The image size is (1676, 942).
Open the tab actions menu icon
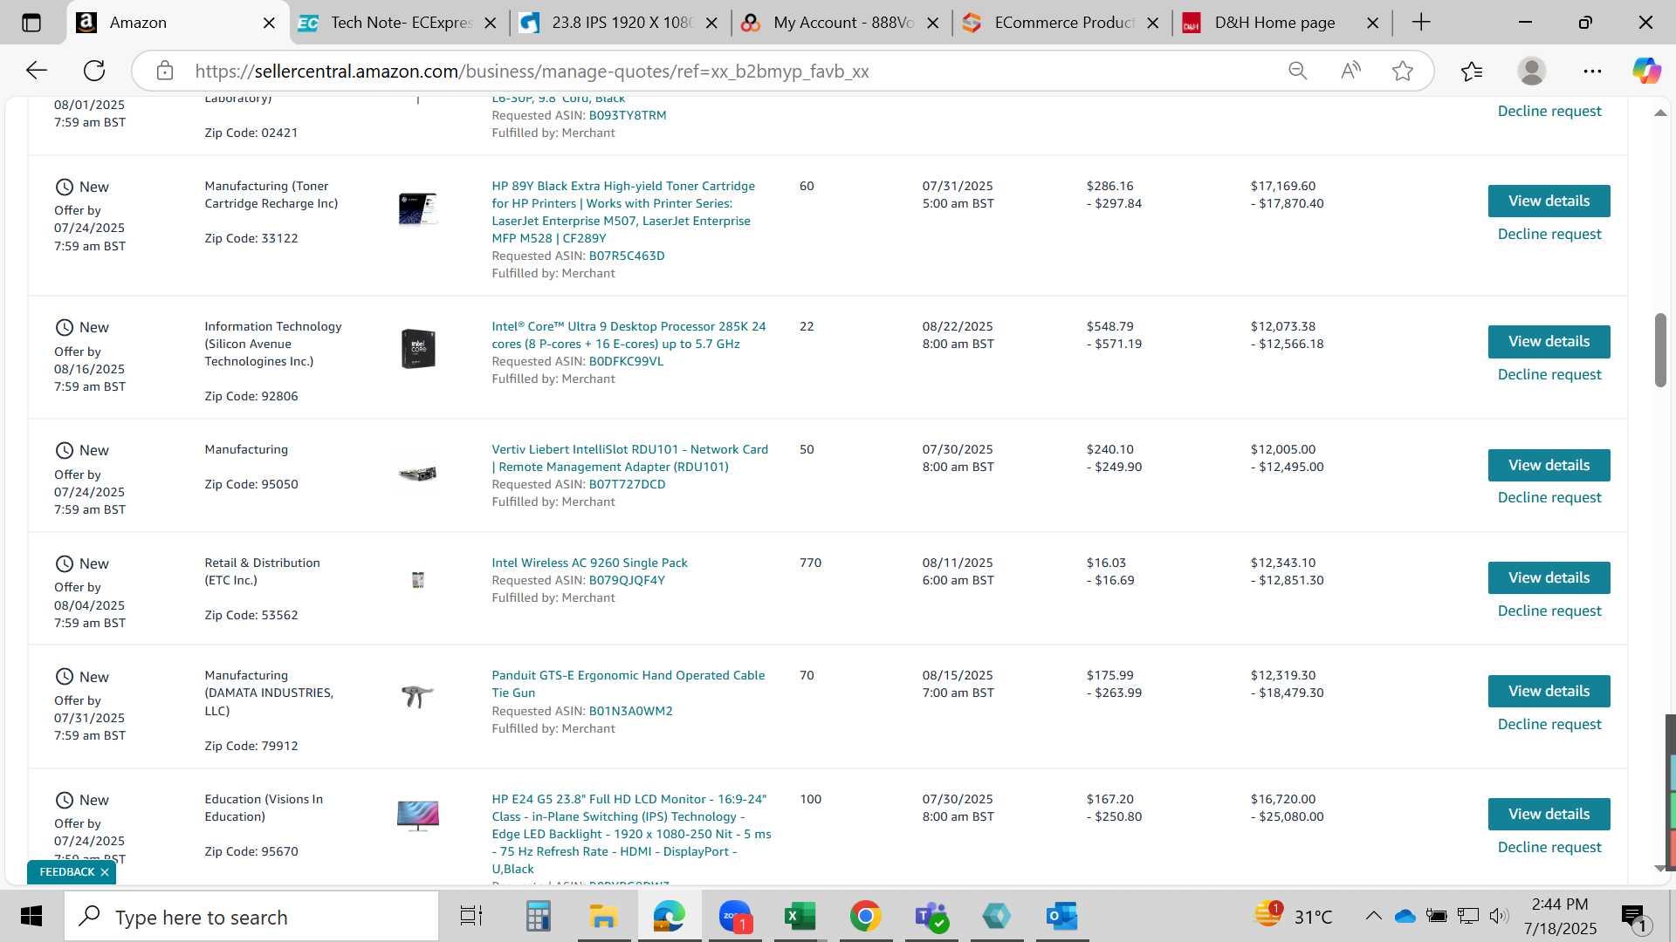[31, 23]
